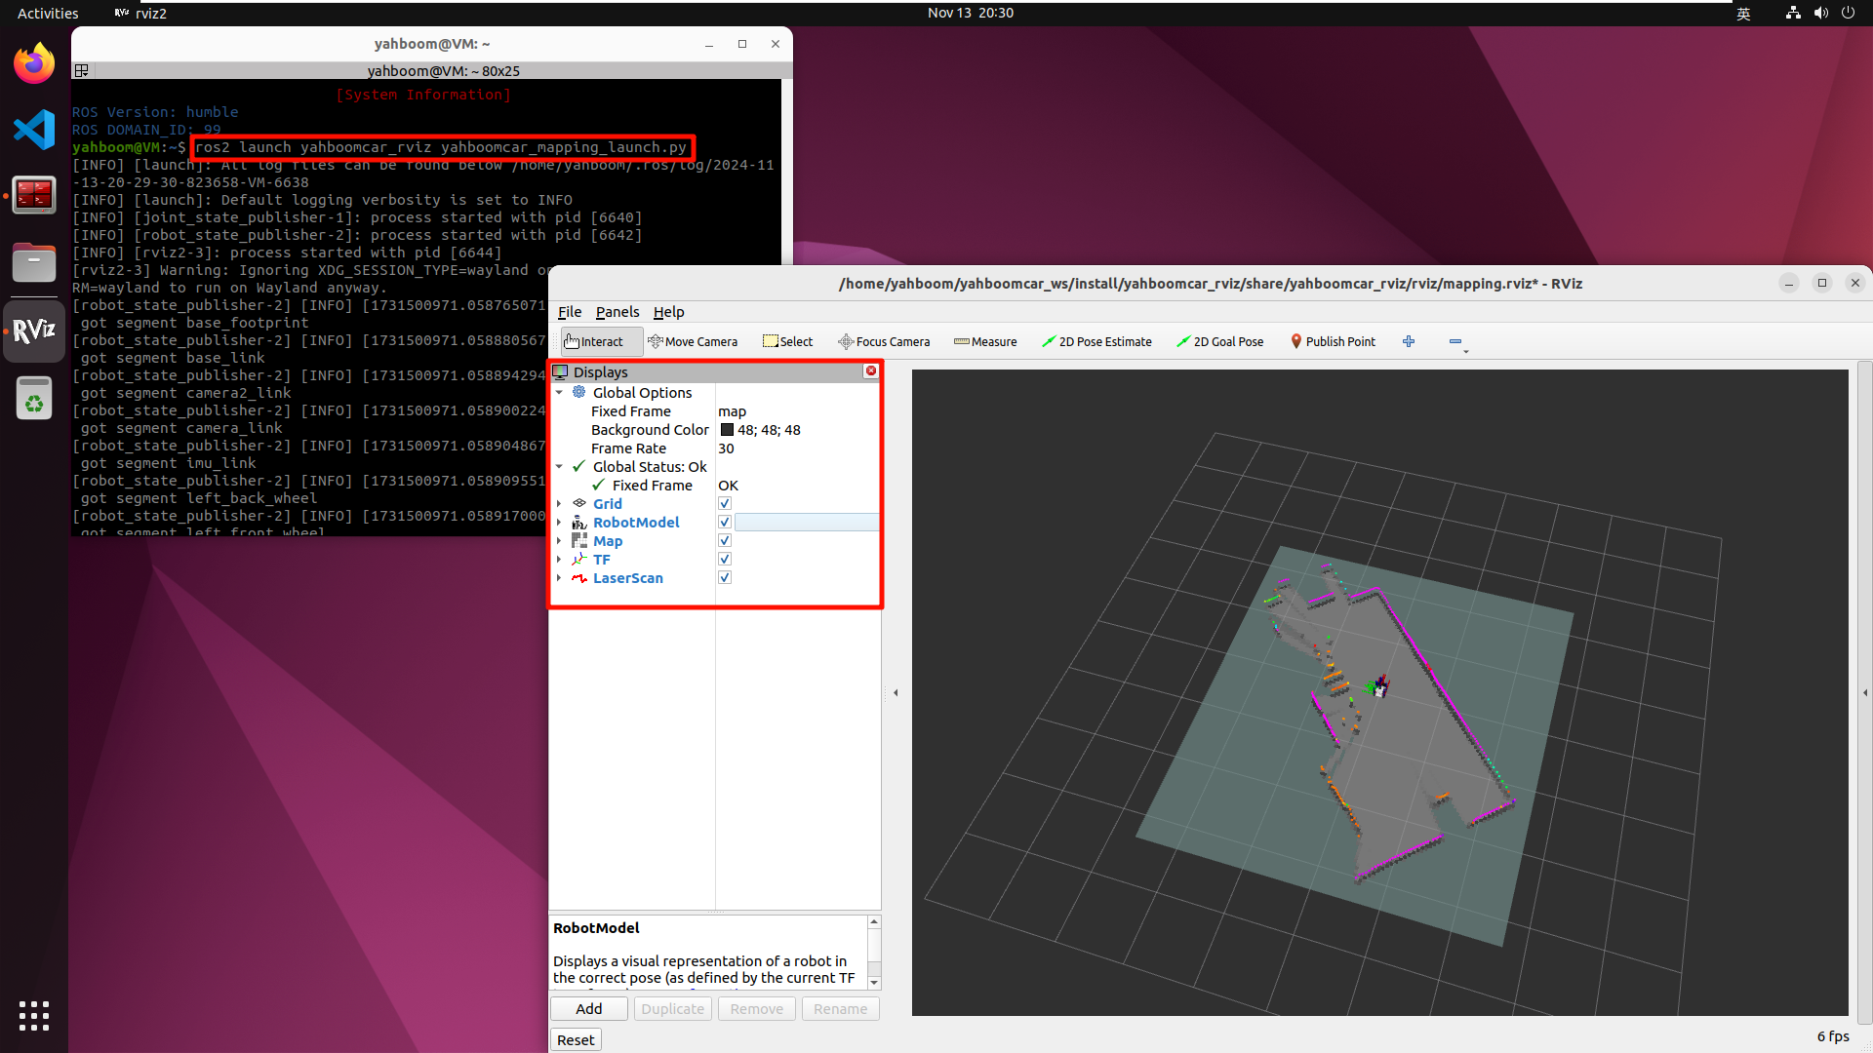Open Trash from the dock

point(34,398)
